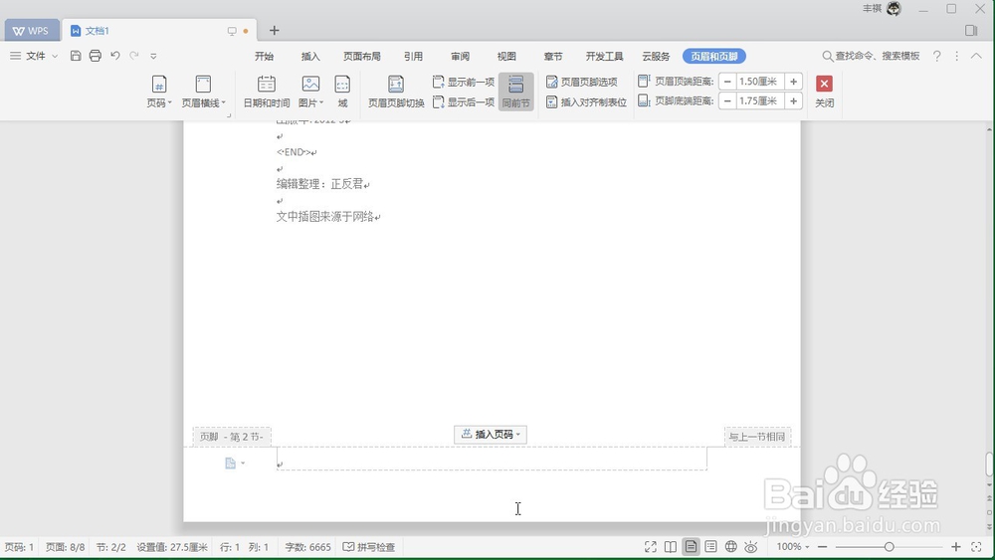
Task: Open the footer page icon dropdown
Action: [x=234, y=463]
